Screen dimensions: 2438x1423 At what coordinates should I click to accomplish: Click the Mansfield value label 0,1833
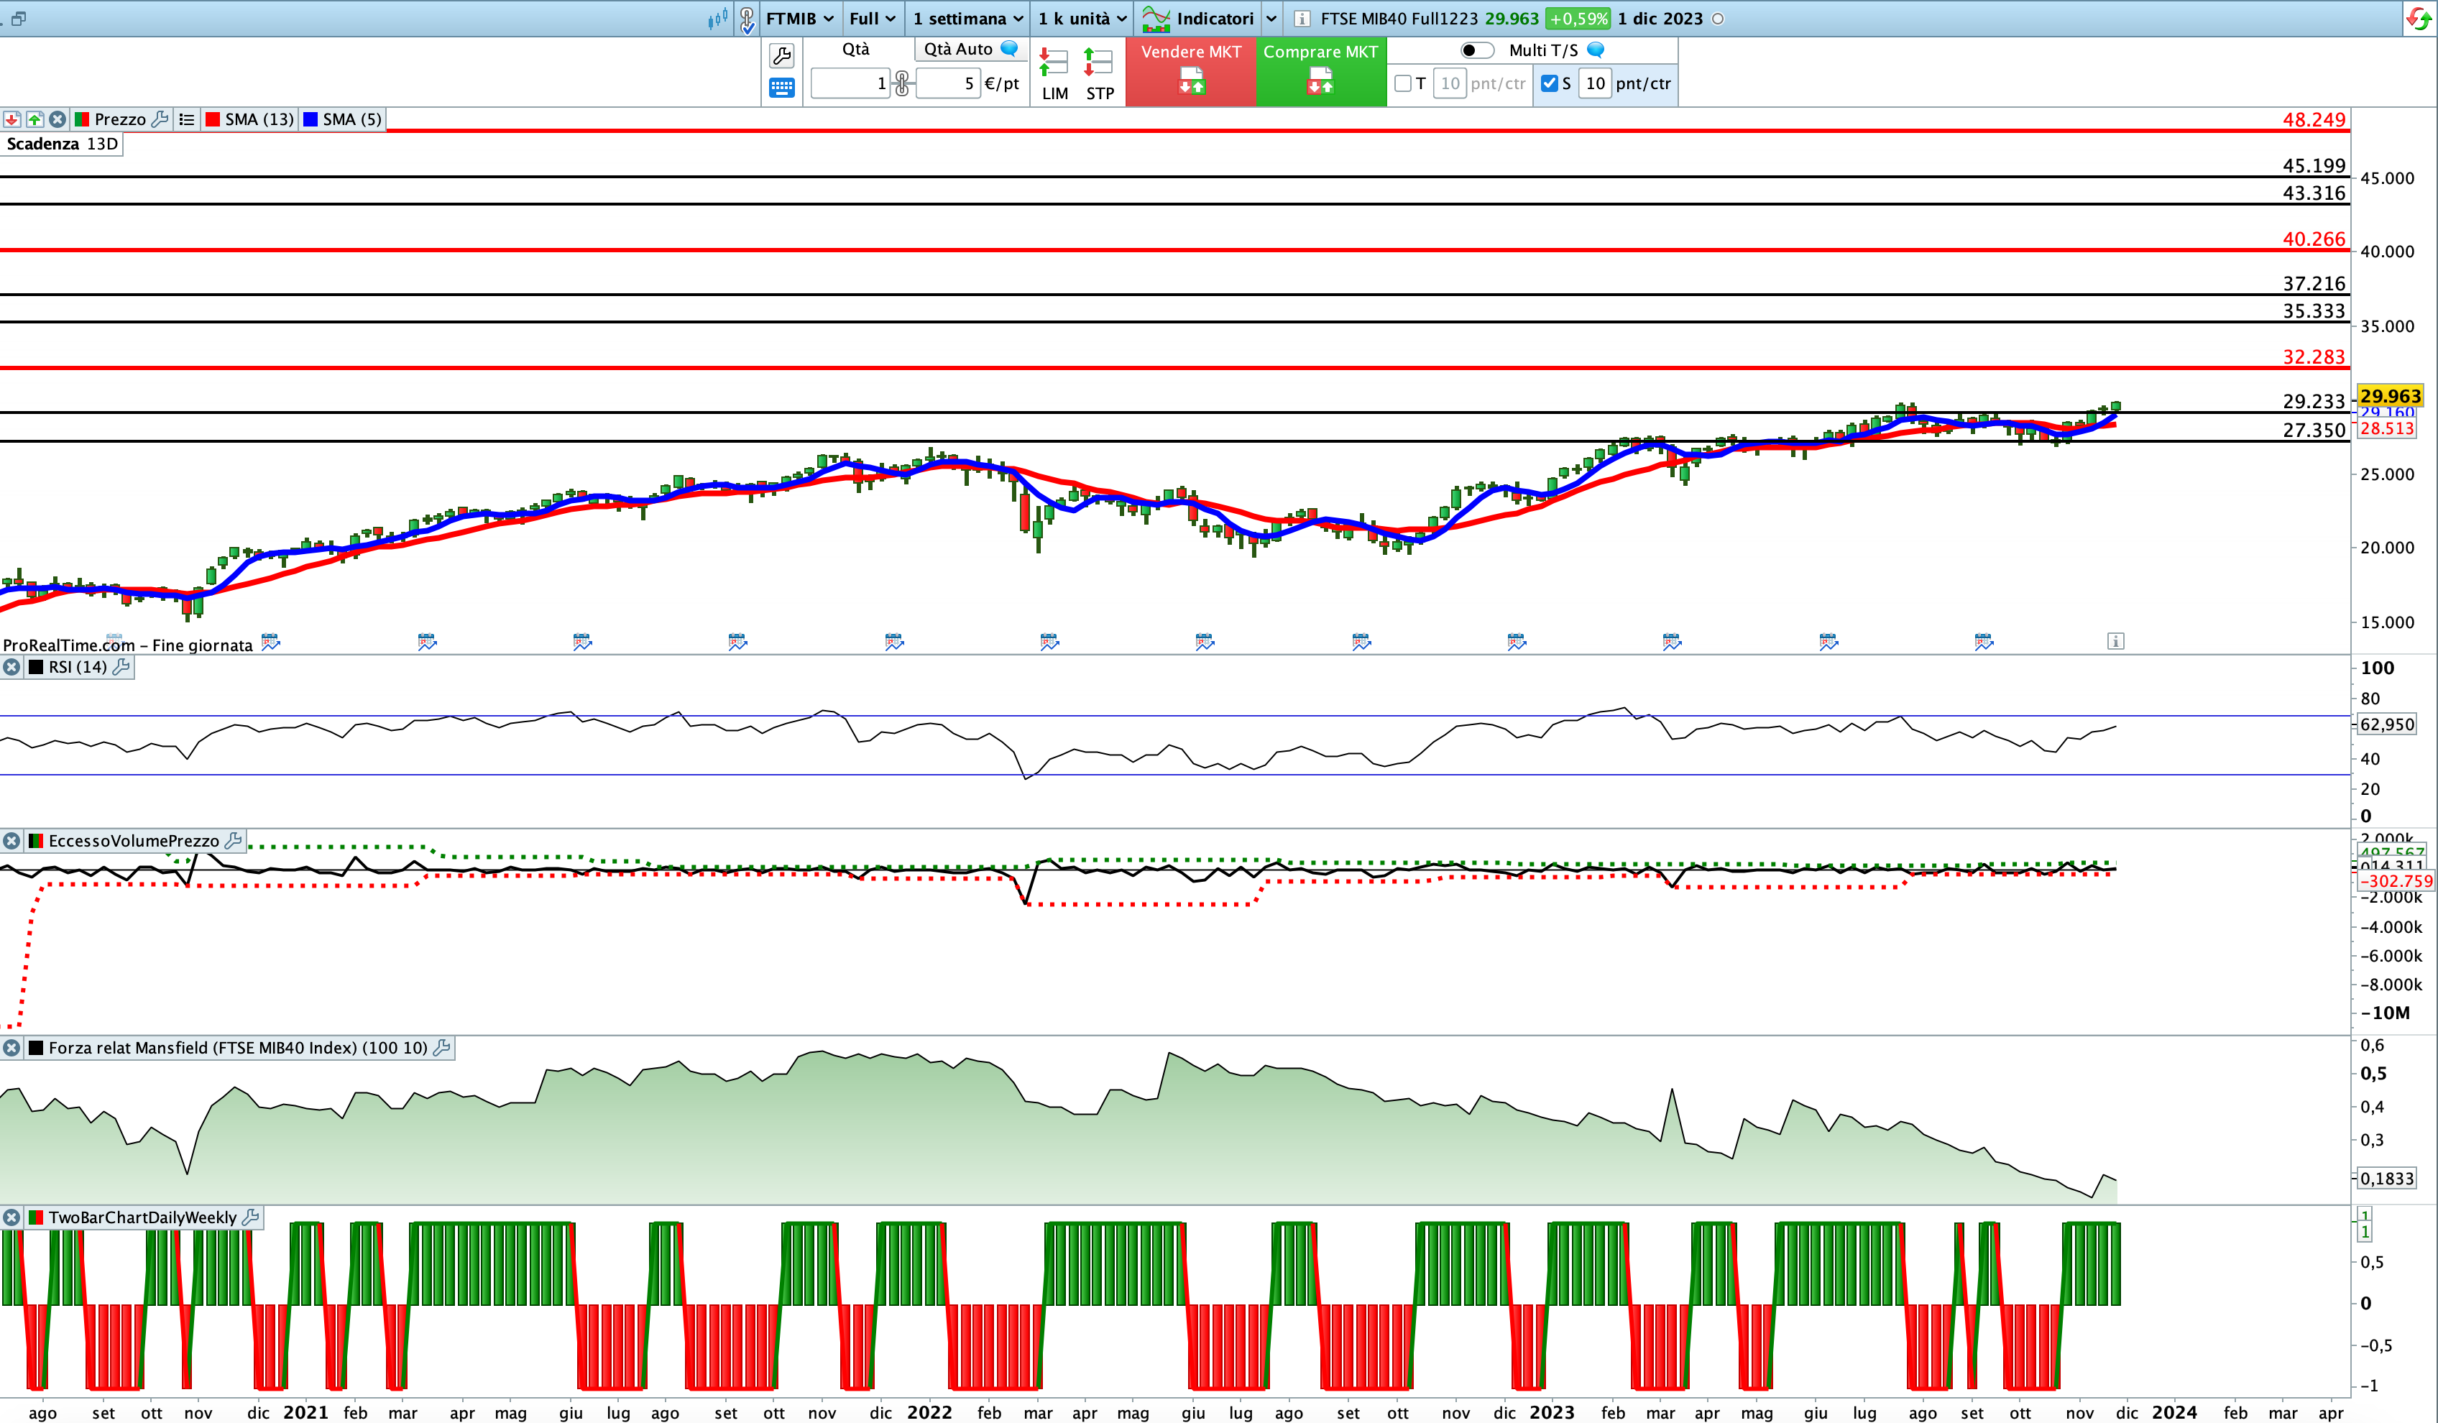click(2387, 1178)
